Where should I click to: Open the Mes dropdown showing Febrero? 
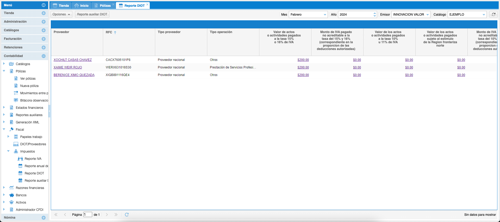tap(325, 15)
